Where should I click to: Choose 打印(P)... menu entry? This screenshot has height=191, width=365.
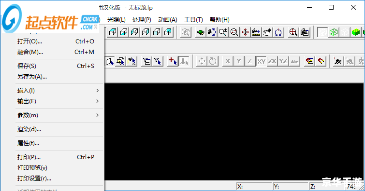[59, 157]
